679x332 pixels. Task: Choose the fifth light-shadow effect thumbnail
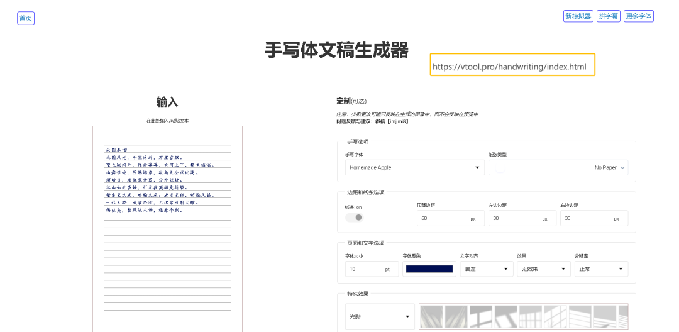[530, 317]
